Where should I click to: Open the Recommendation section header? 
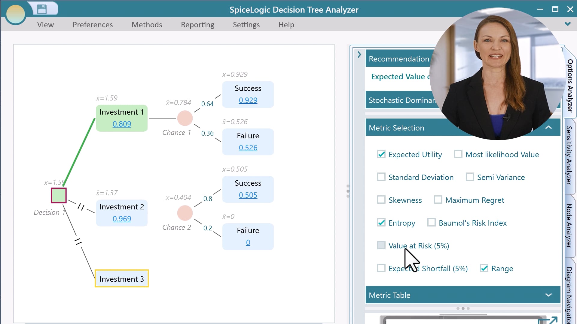[399, 58]
